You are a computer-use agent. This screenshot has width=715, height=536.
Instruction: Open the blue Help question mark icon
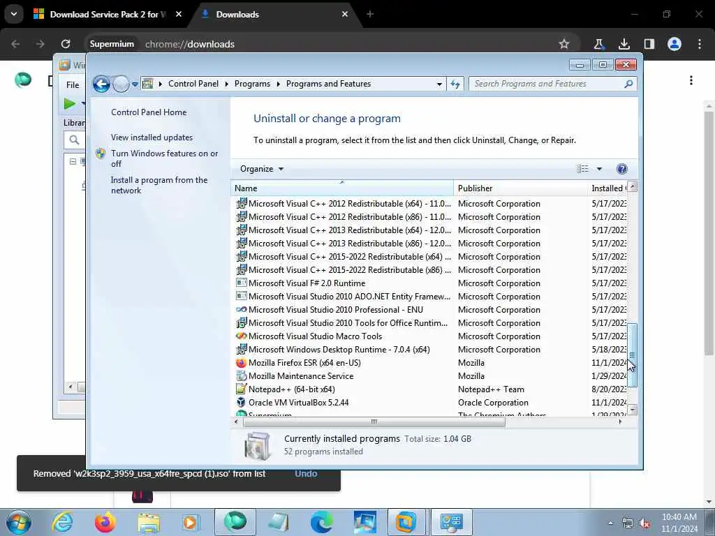click(621, 169)
